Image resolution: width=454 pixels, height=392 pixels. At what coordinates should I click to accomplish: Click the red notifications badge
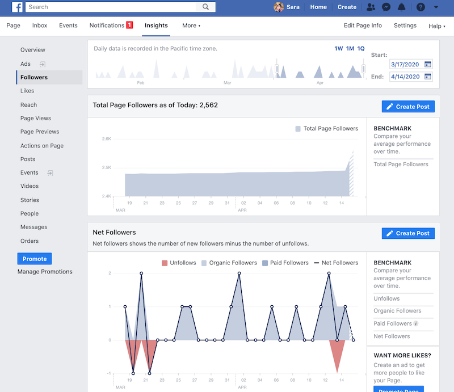[129, 25]
